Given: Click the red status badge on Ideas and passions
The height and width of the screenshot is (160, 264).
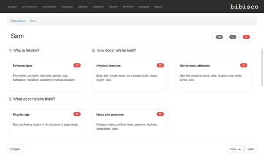Looking at the screenshot, I should [x=160, y=114].
